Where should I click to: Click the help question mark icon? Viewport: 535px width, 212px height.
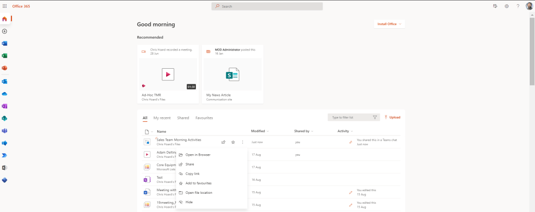tap(518, 6)
